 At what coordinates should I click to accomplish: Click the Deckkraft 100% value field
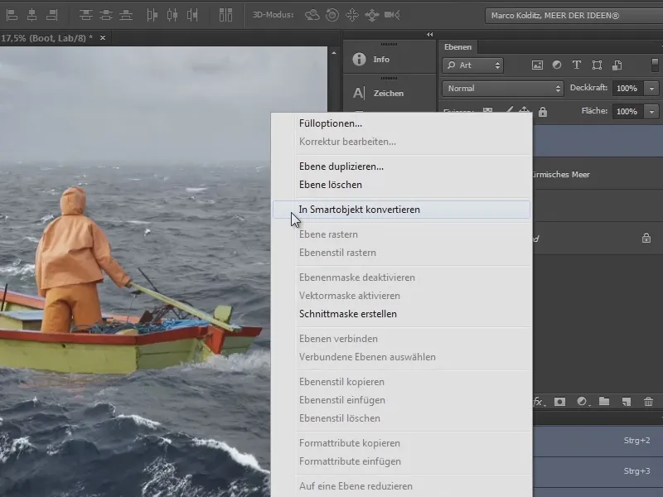point(627,89)
